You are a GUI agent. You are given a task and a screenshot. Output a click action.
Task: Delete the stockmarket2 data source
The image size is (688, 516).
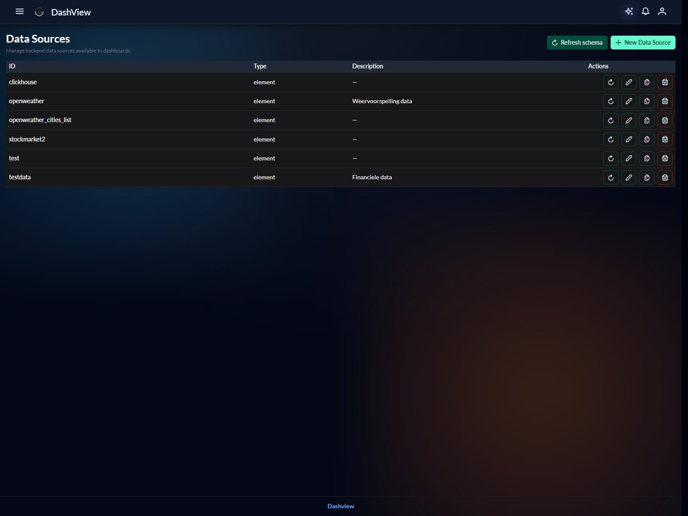point(665,139)
